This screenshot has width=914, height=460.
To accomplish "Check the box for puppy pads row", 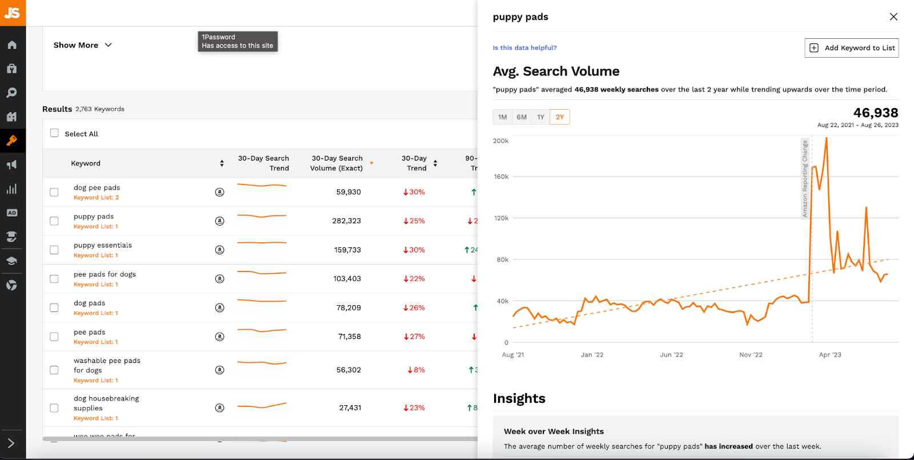I will [54, 221].
